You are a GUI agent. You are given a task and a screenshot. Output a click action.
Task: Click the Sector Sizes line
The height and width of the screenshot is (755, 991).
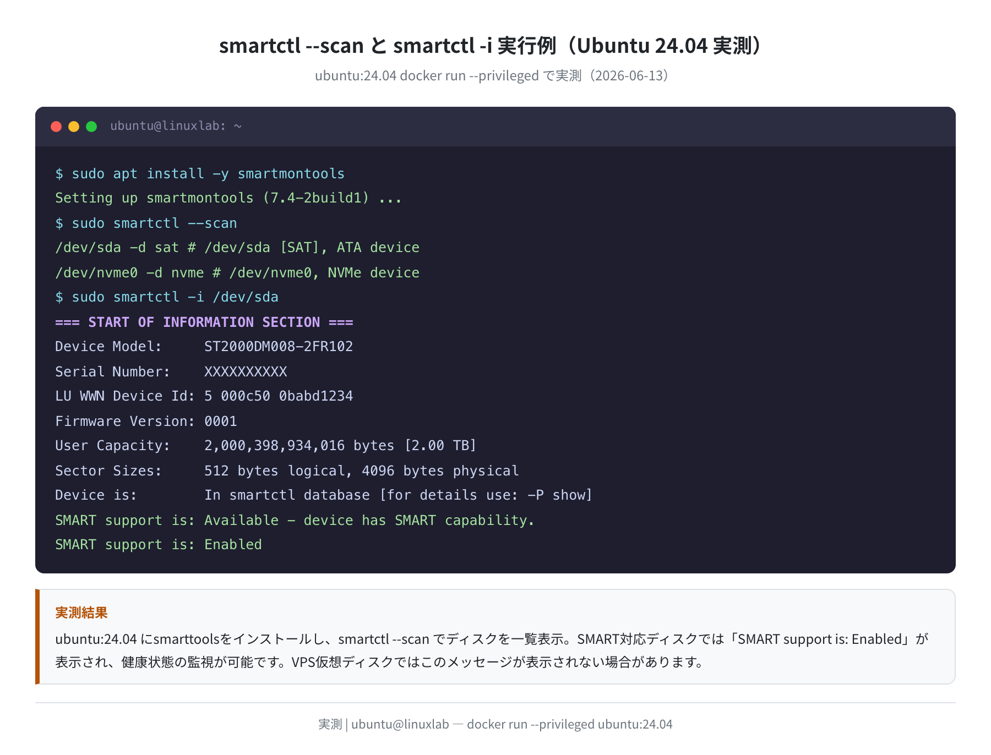coord(287,471)
